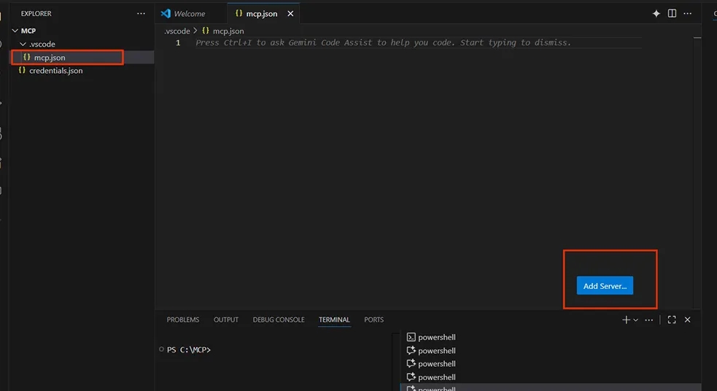Create a new terminal with plus icon
The height and width of the screenshot is (391, 717).
pos(626,320)
